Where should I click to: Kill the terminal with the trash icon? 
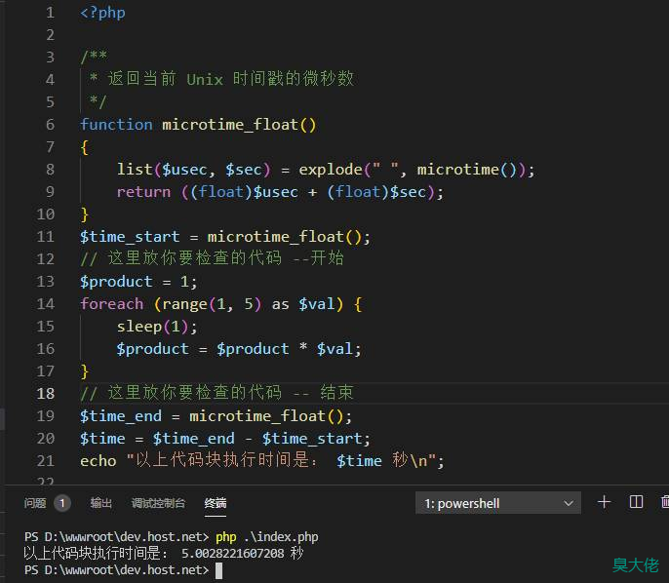(x=665, y=502)
